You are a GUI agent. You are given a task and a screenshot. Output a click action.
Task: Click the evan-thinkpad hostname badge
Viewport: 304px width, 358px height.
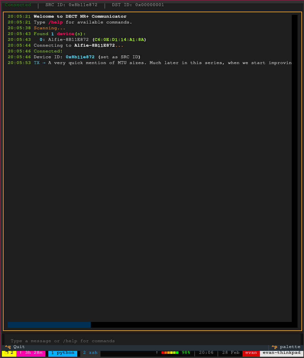(x=281, y=353)
